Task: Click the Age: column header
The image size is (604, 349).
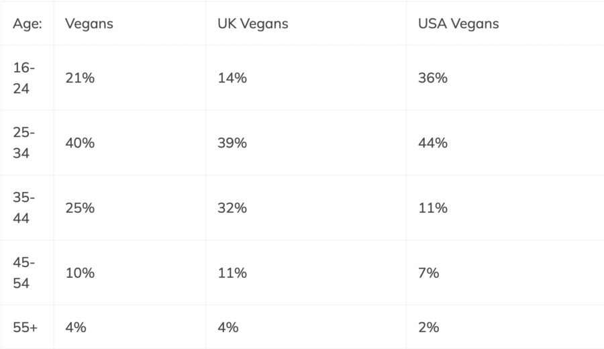Action: coord(28,23)
